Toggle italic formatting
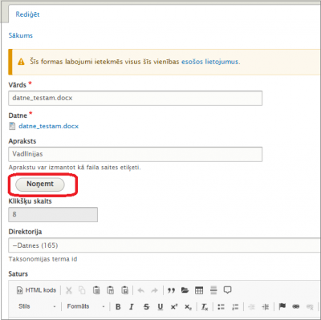 [x=132, y=307]
